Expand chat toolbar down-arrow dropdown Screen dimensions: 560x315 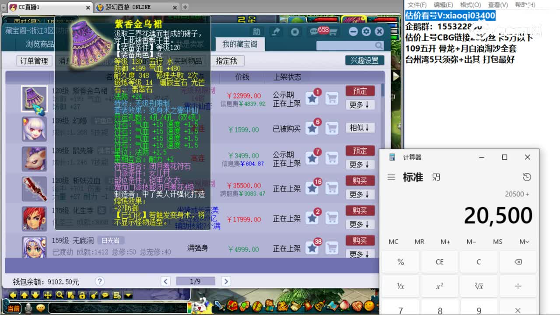click(128, 295)
